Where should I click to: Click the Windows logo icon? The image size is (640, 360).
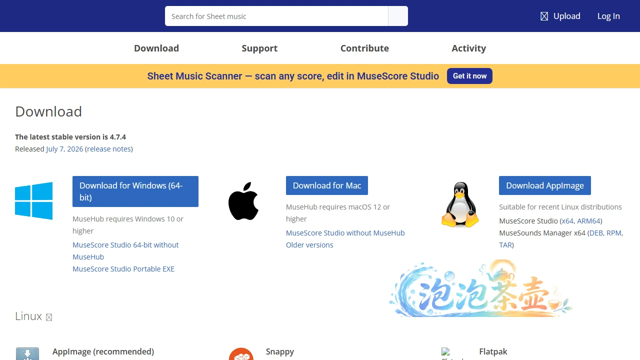coord(33,200)
